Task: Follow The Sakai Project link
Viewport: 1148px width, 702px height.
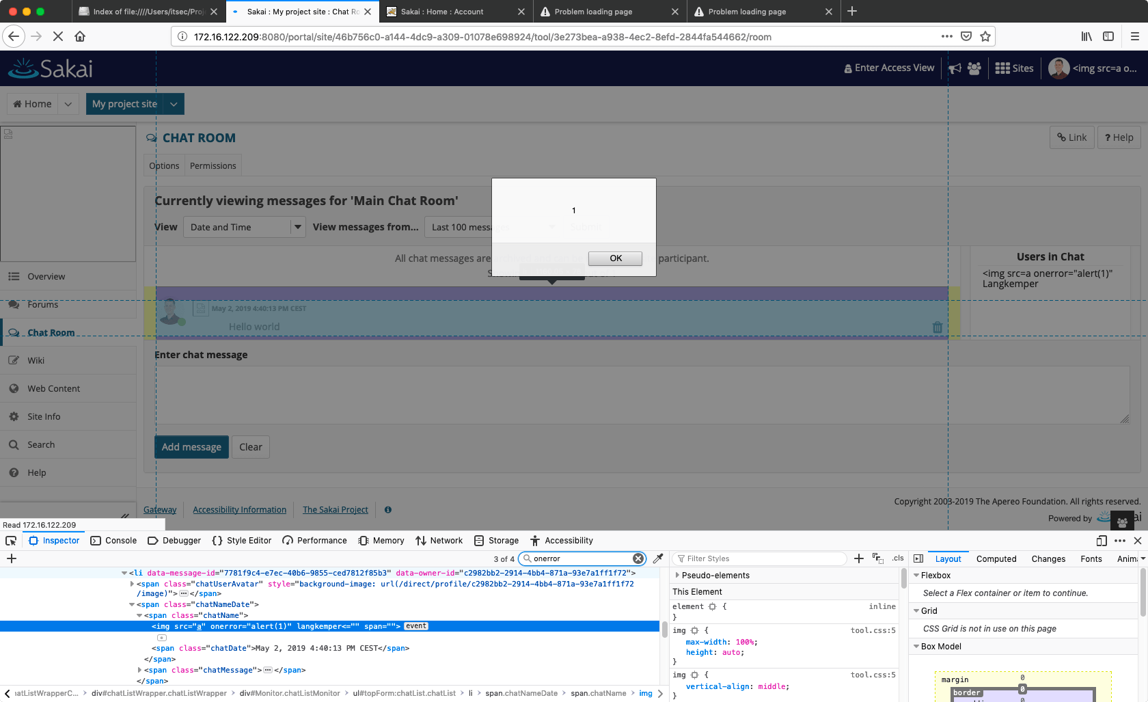Action: click(x=336, y=510)
